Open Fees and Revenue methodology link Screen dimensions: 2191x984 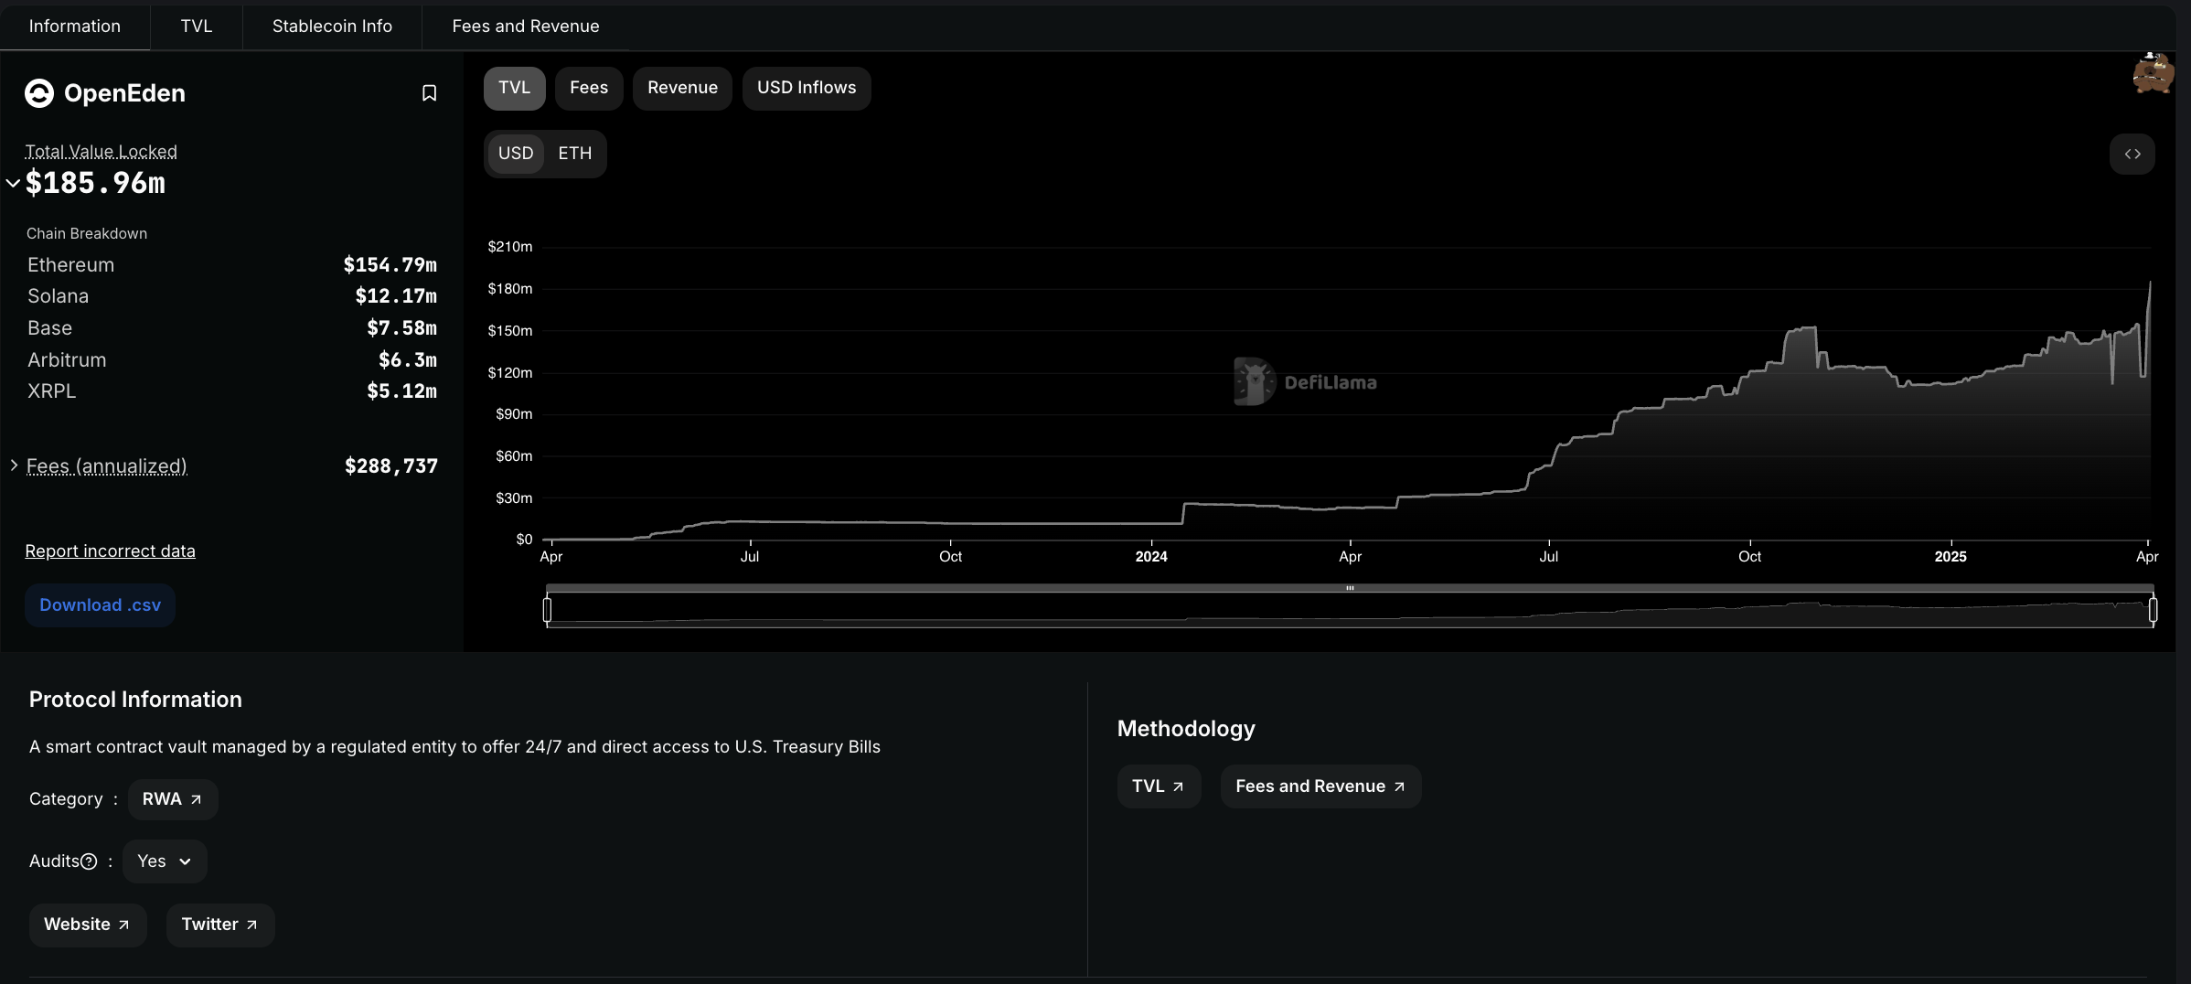(x=1320, y=786)
